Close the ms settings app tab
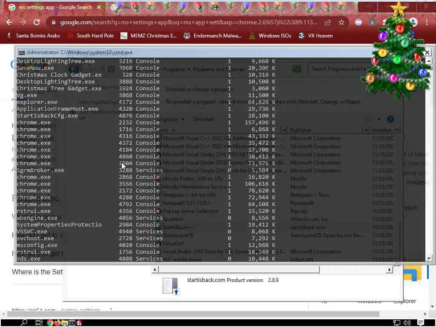The width and height of the screenshot is (436, 327). coord(99,7)
